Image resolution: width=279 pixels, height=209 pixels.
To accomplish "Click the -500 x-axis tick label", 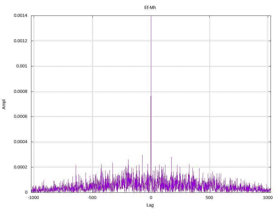I will tap(92, 198).
